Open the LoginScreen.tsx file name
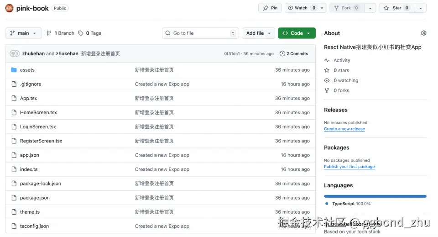438x237 pixels. click(38, 126)
